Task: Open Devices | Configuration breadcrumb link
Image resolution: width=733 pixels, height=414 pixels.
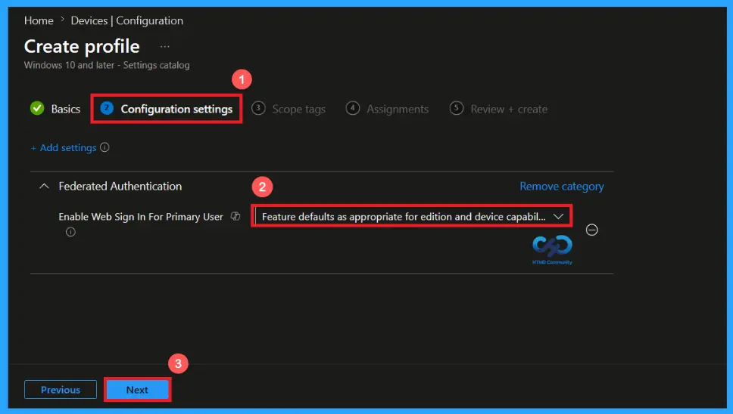Action: [x=126, y=20]
